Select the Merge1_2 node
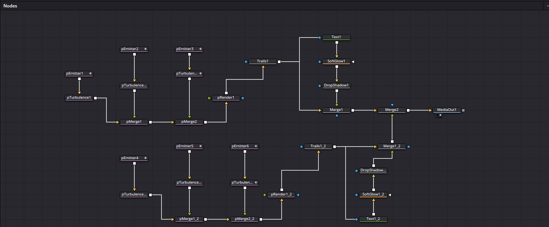 (x=392, y=147)
